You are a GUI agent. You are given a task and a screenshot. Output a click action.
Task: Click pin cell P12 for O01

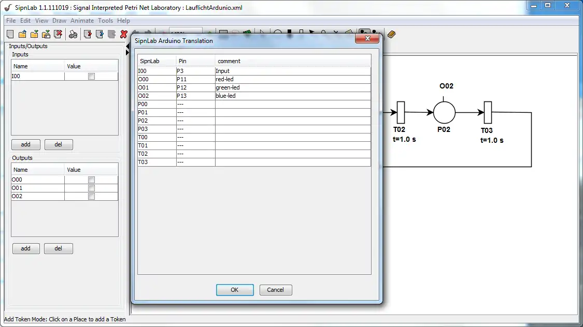click(195, 87)
